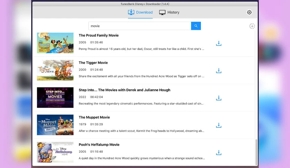Viewport: 290px width, 168px height.
Task: Click description starting 'Penny Proud is almost 16'
Action: tap(142, 49)
